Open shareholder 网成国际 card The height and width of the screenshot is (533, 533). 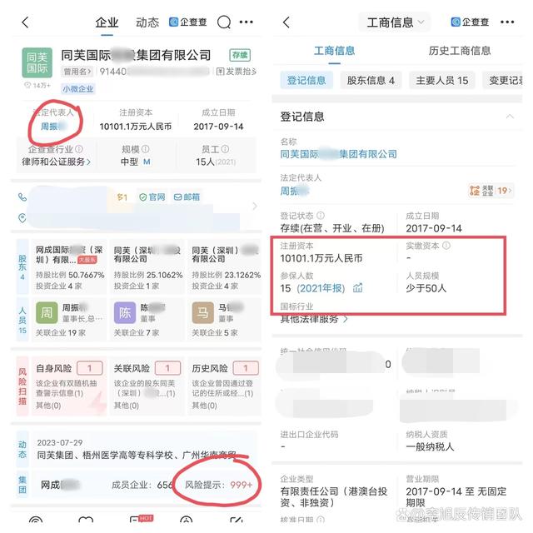point(69,267)
